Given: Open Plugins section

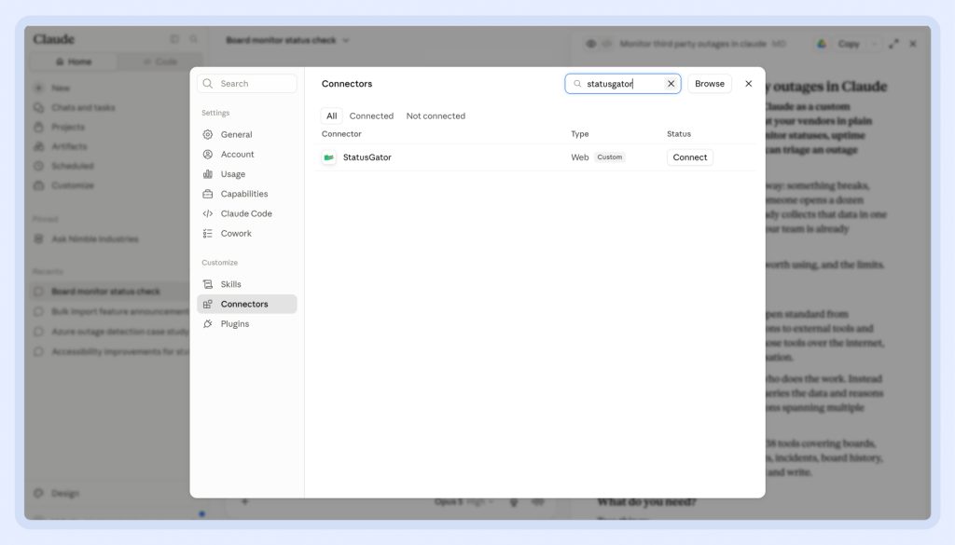Looking at the screenshot, I should tap(246, 323).
